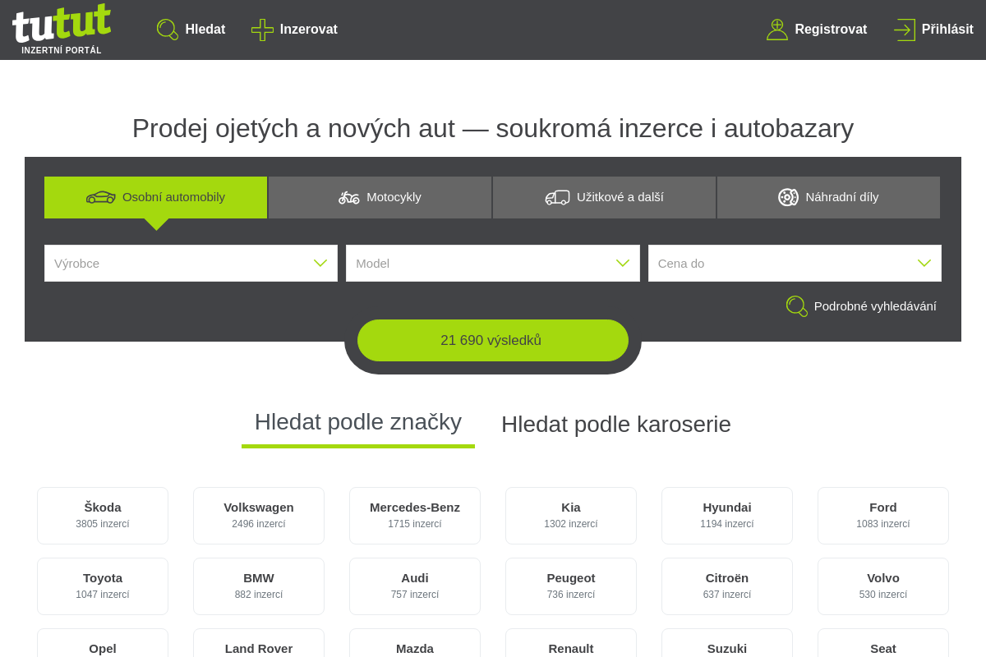Open the Volkswagen brand card

[x=259, y=516]
